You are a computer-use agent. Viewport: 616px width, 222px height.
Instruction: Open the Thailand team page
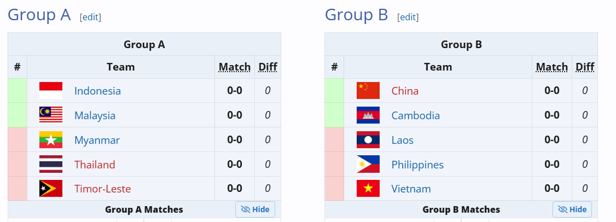point(95,165)
